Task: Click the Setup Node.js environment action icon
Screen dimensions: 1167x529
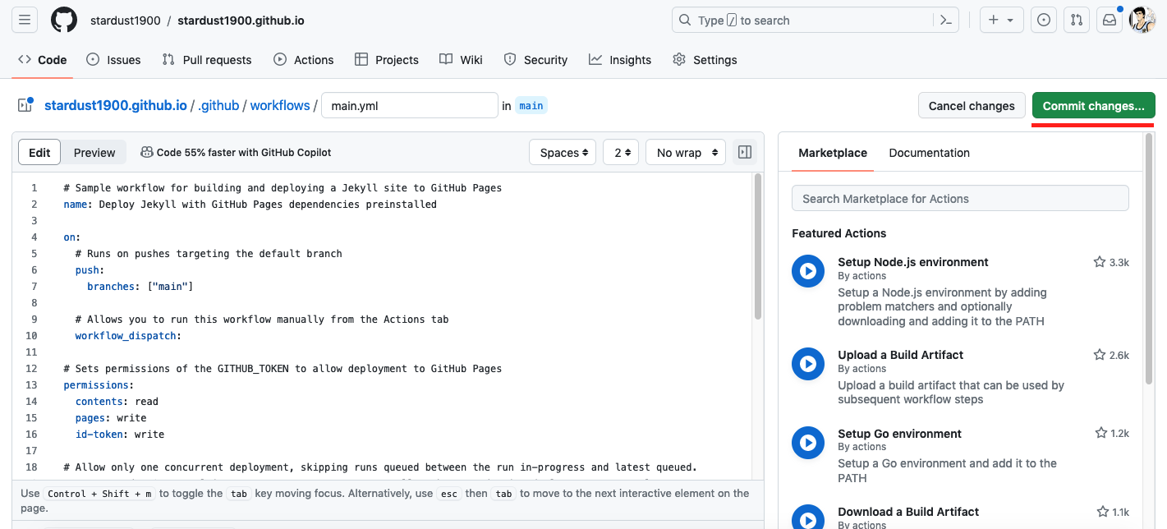Action: tap(808, 270)
